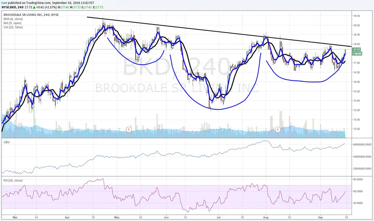Click price axis label "14.50"

pos(357,110)
